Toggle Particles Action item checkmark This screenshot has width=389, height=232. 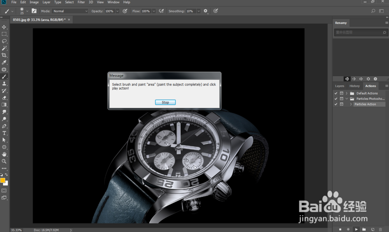336,104
